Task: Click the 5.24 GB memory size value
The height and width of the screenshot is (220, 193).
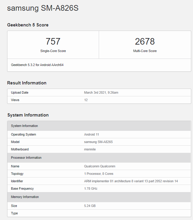Action: [90, 206]
